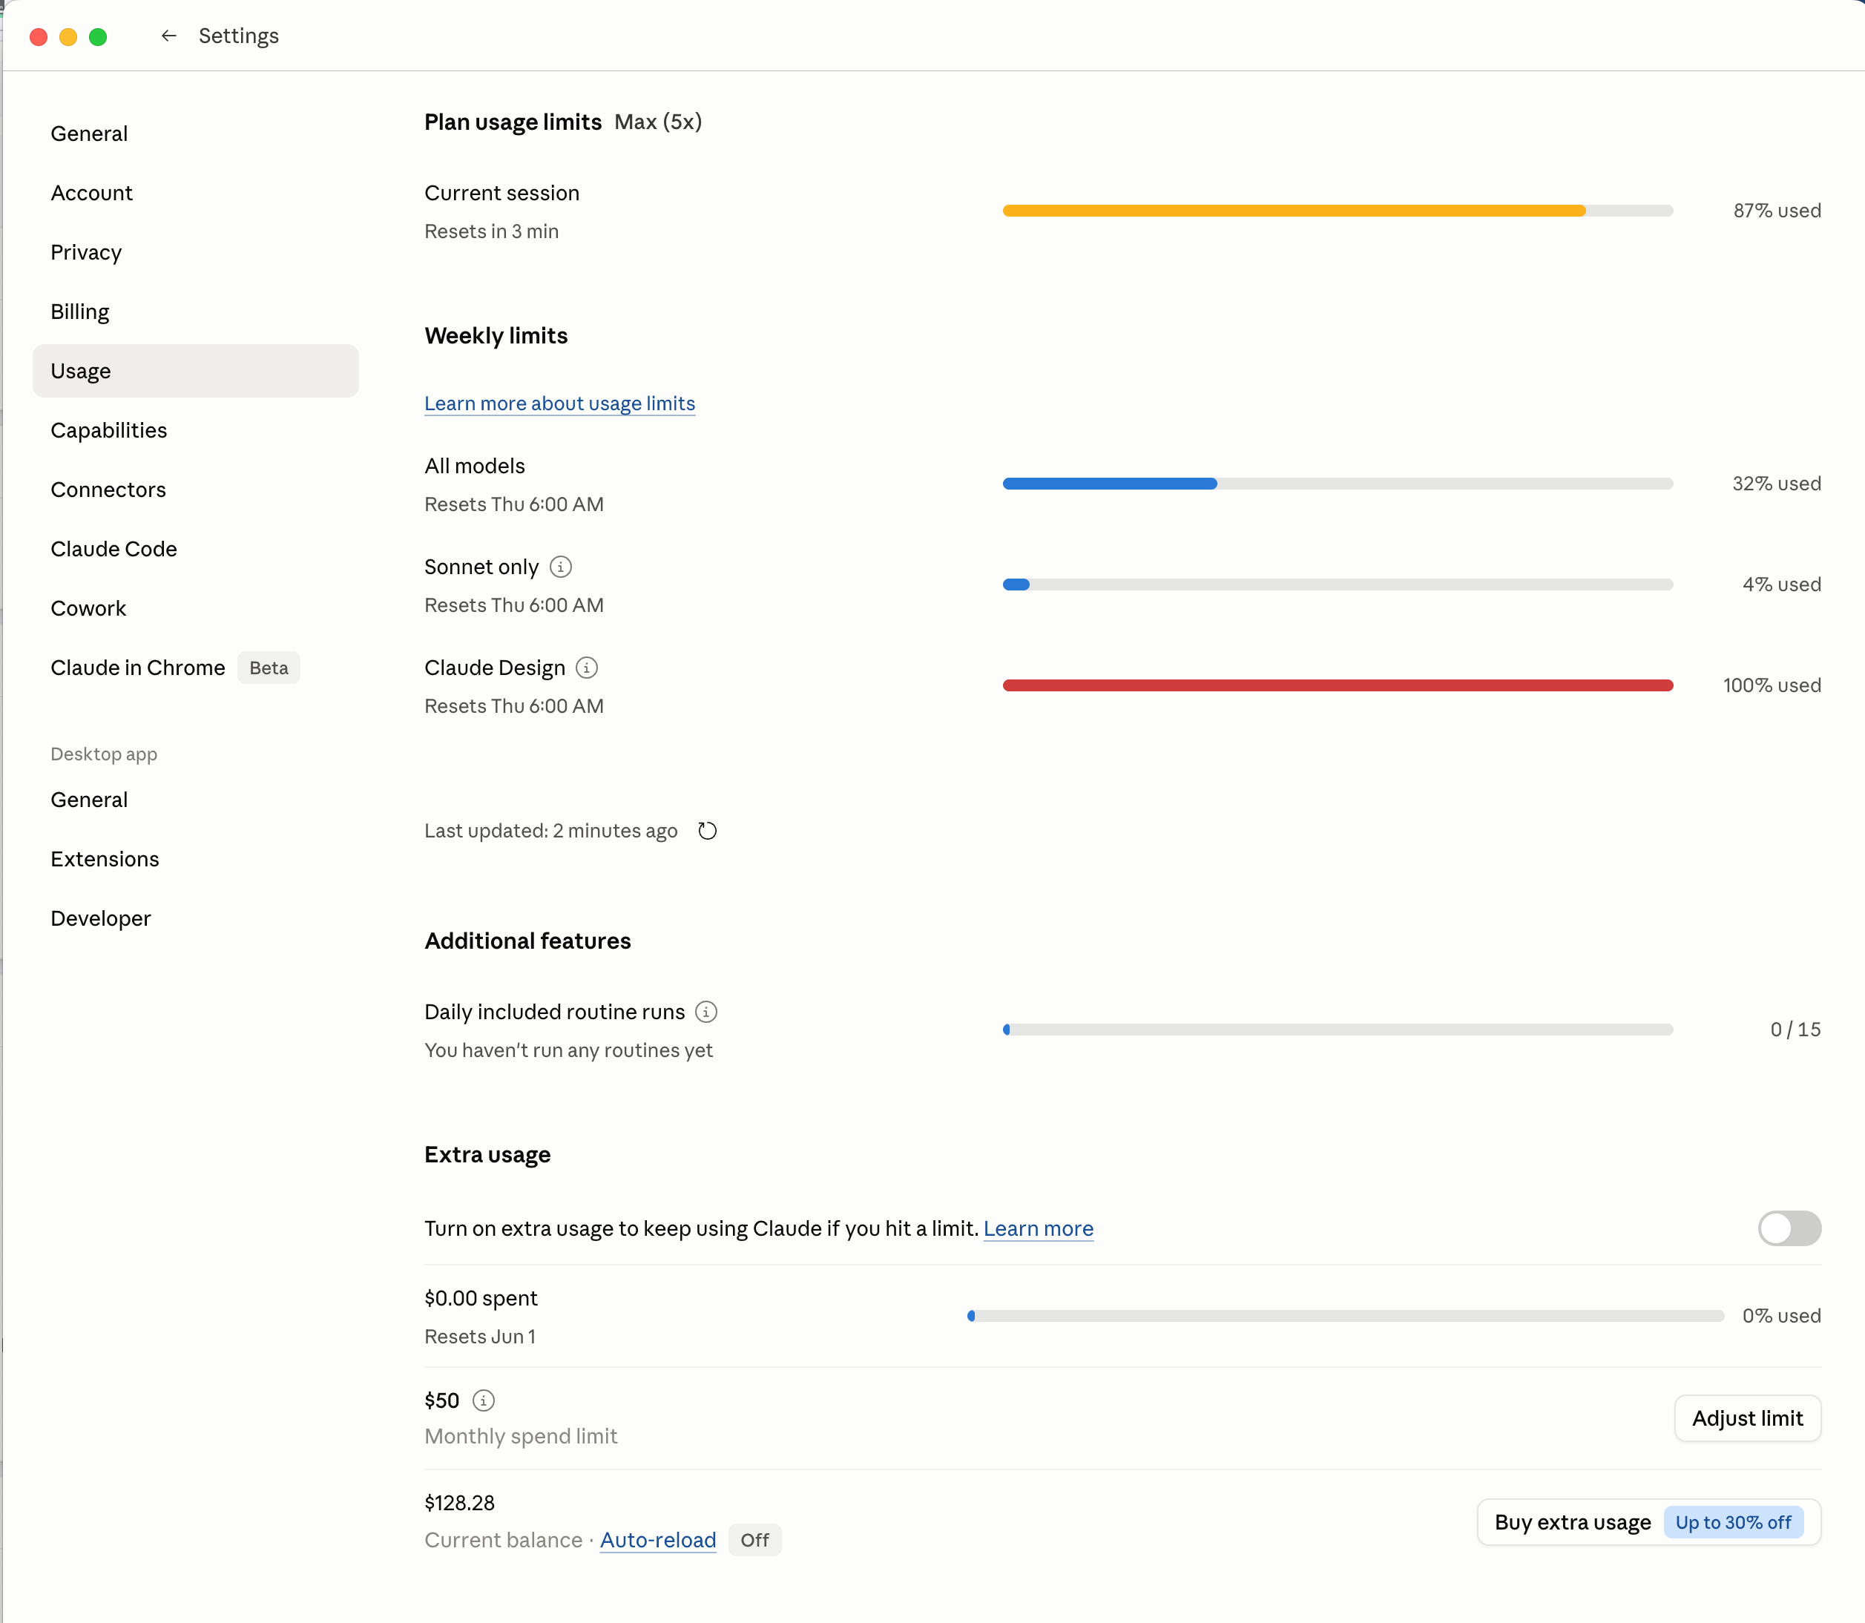Click the Desktop app section label
Image resolution: width=1865 pixels, height=1623 pixels.
pyautogui.click(x=104, y=754)
